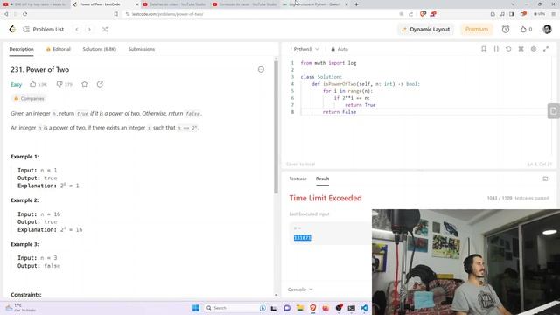
Task: Go to the previous problem arrow
Action: pyautogui.click(x=77, y=29)
